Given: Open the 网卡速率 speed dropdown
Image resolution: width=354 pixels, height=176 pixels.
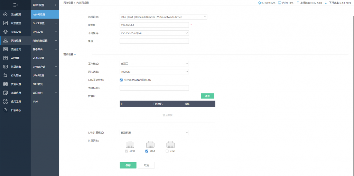Looking at the screenshot, I should coord(154,72).
